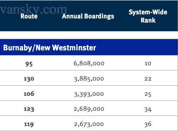Click the Route column header
The image size is (178, 131).
tap(29, 16)
